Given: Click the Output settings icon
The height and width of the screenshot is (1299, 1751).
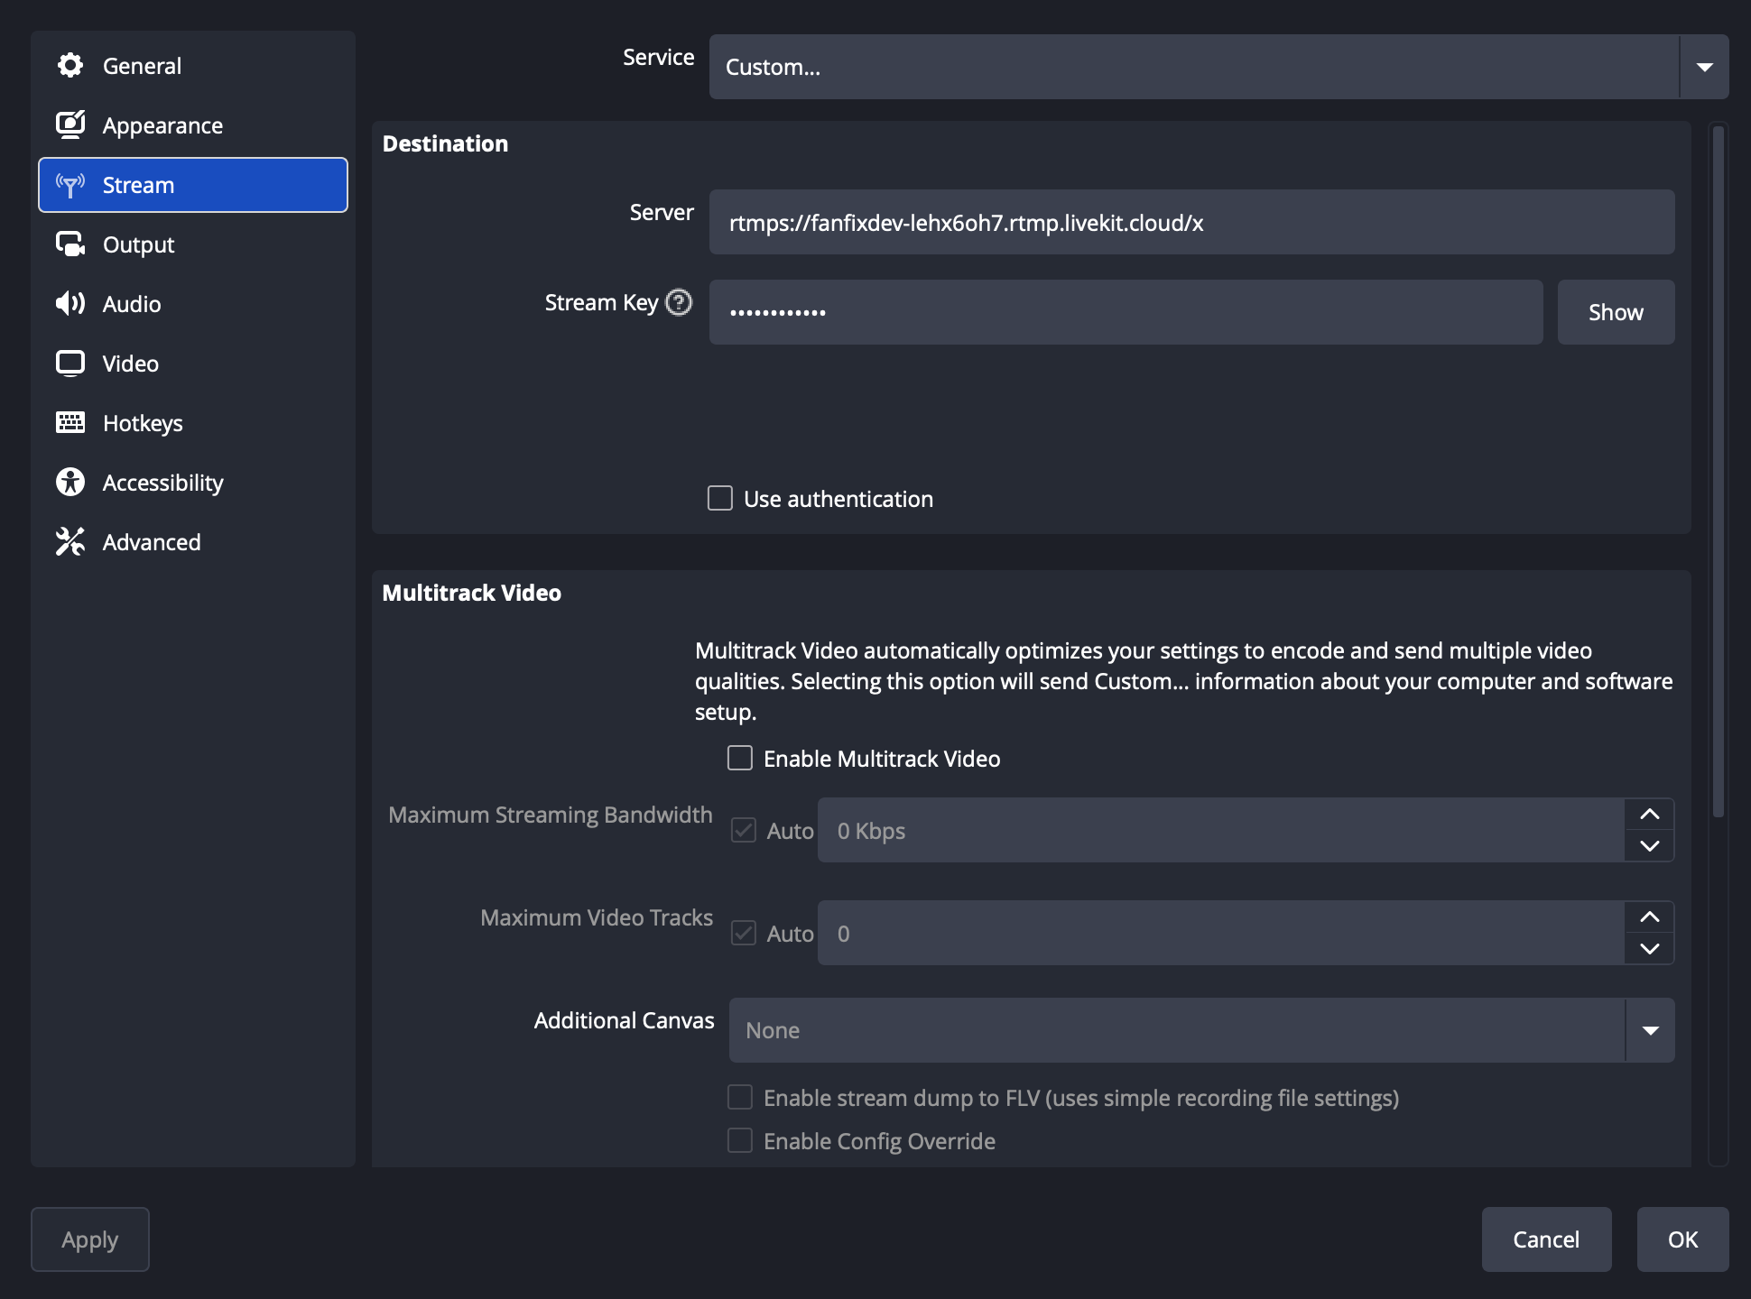Looking at the screenshot, I should (70, 244).
